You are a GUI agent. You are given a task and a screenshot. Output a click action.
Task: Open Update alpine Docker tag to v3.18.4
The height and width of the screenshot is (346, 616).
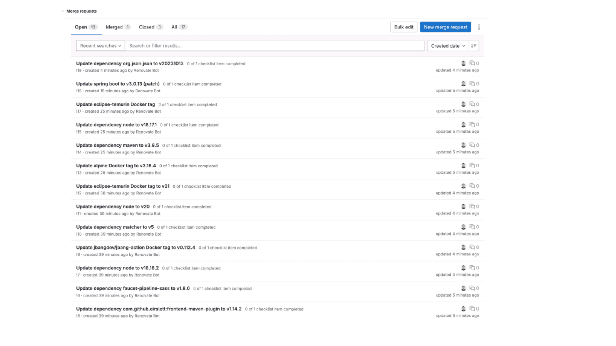(116, 166)
